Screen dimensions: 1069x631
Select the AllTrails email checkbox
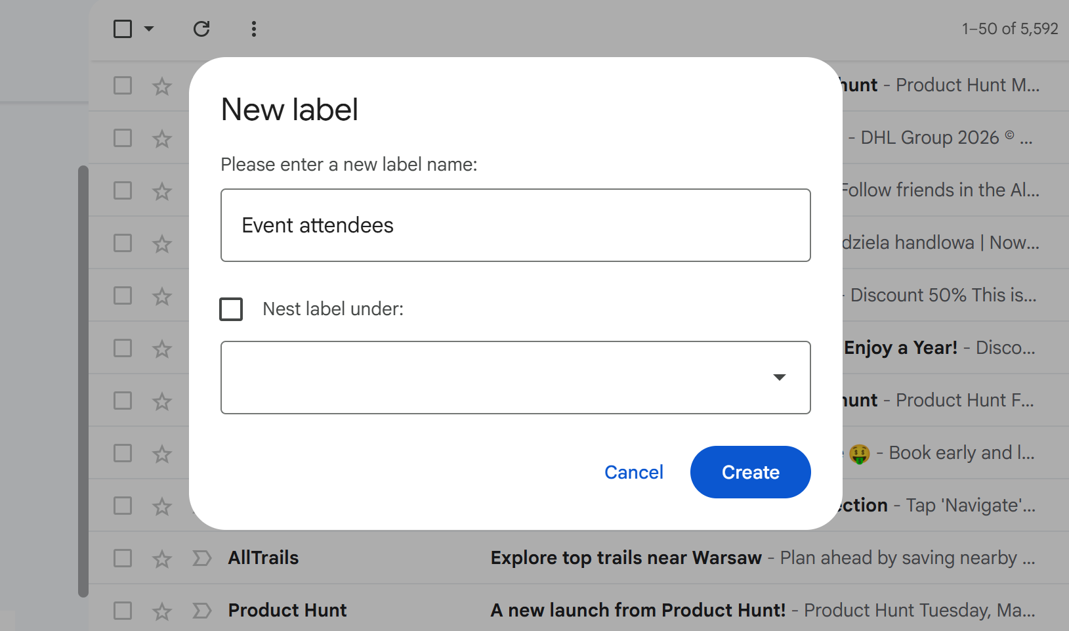[x=123, y=557]
